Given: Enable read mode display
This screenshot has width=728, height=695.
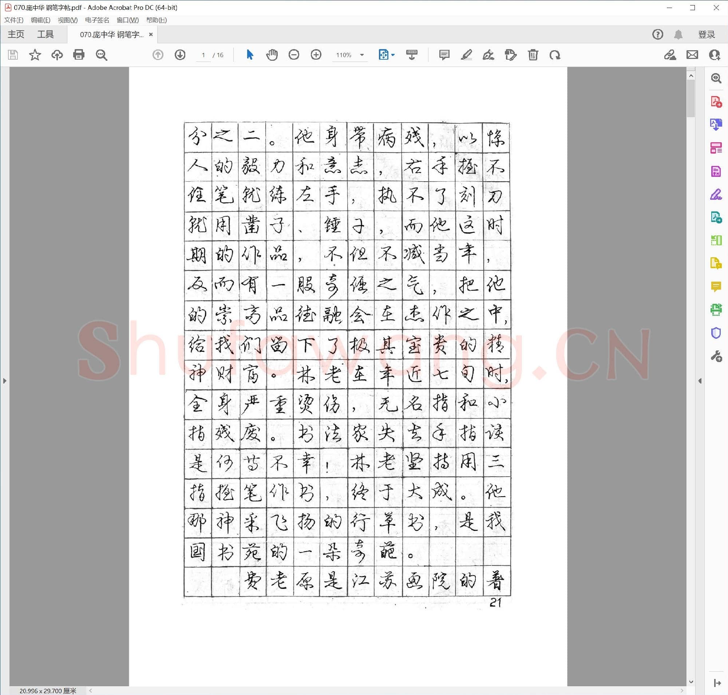Looking at the screenshot, I should [411, 55].
